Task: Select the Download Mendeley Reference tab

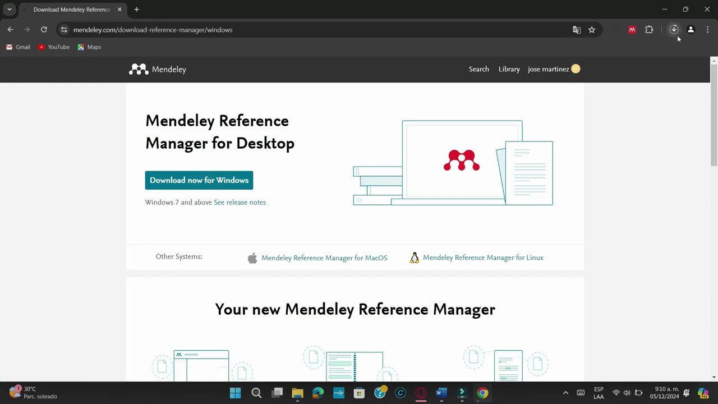Action: pos(72,10)
